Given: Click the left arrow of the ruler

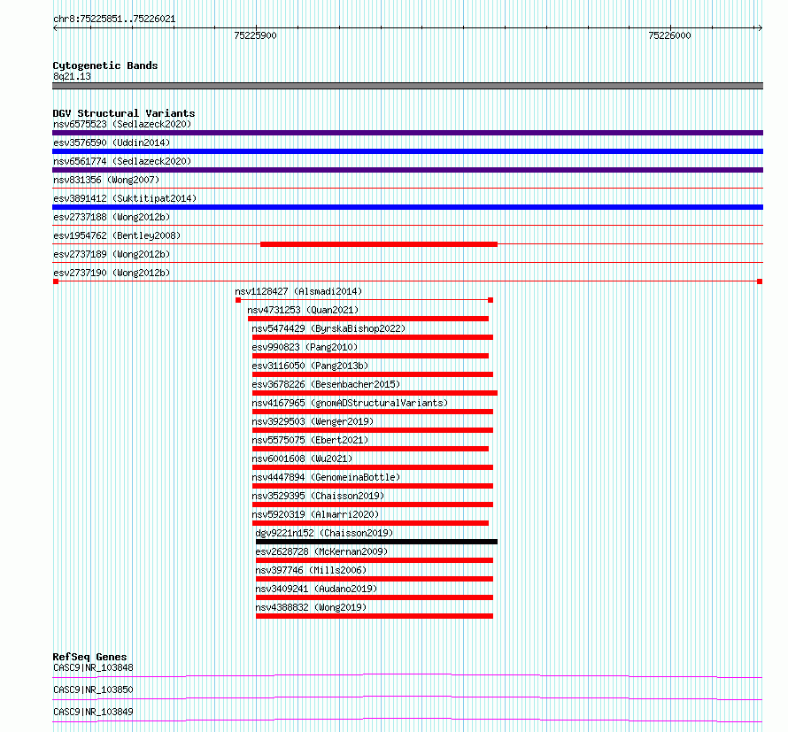Looking at the screenshot, I should (55, 28).
